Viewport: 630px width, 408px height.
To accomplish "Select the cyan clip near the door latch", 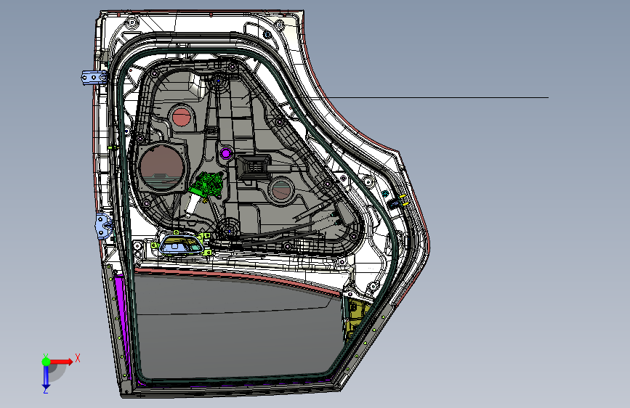I will 385,194.
